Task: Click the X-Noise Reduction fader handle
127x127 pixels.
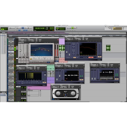Action: (x=69, y=55)
